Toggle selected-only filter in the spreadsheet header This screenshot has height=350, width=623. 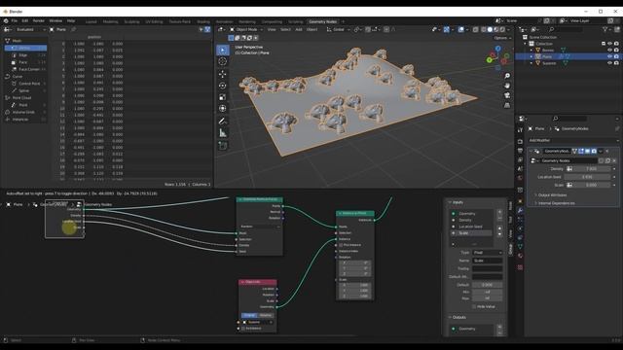coord(202,29)
